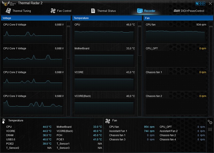This screenshot has width=214, height=153.
Task: Click the VCORE temperature graph
Action: [x=105, y=83]
